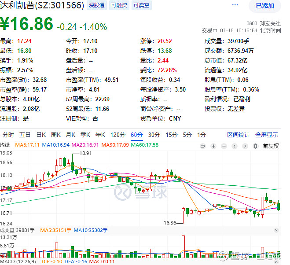The image size is (290, 265).
Task: Switch to the 15分 chart tab
Action: click(172, 135)
